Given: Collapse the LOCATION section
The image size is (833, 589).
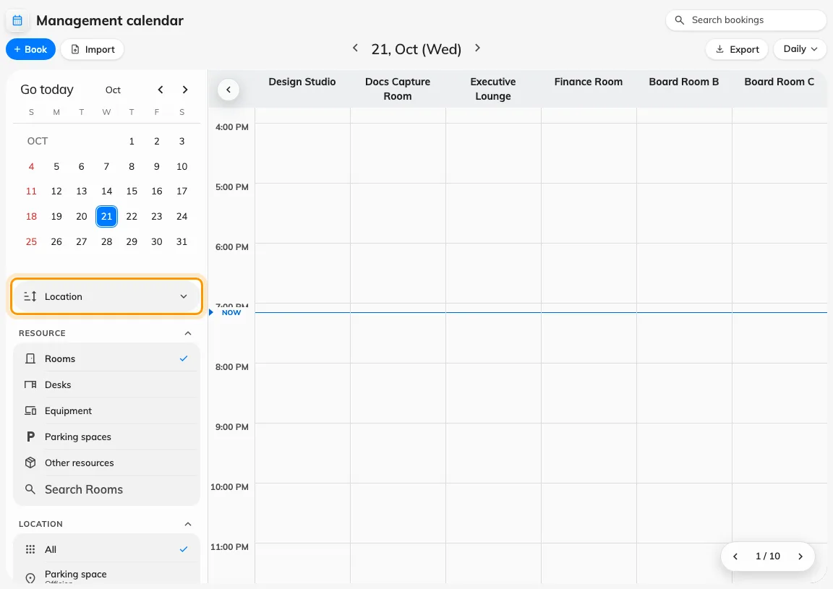Looking at the screenshot, I should (187, 524).
